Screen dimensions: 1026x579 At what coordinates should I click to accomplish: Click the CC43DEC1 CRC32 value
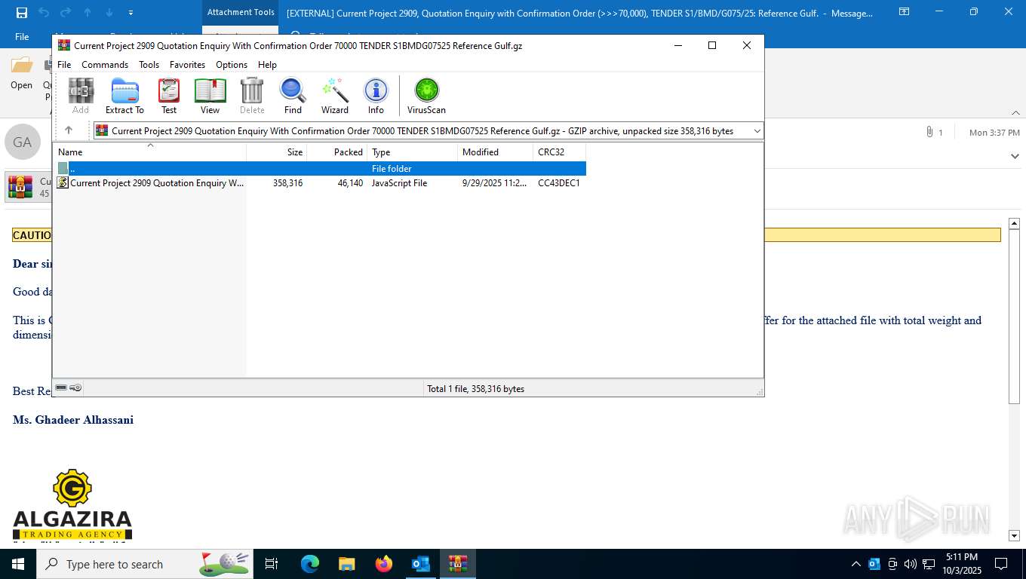[x=559, y=183]
